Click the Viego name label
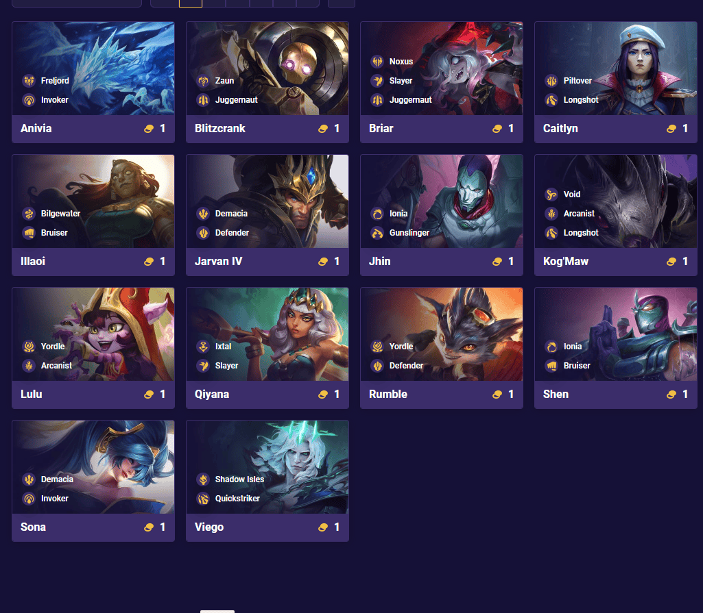Screen dimensions: 703x613 point(209,527)
